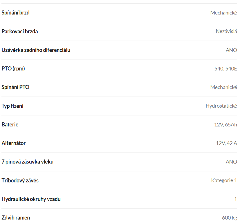
Task: Select the 'Hydrostatické' value text
Action: 221,106
